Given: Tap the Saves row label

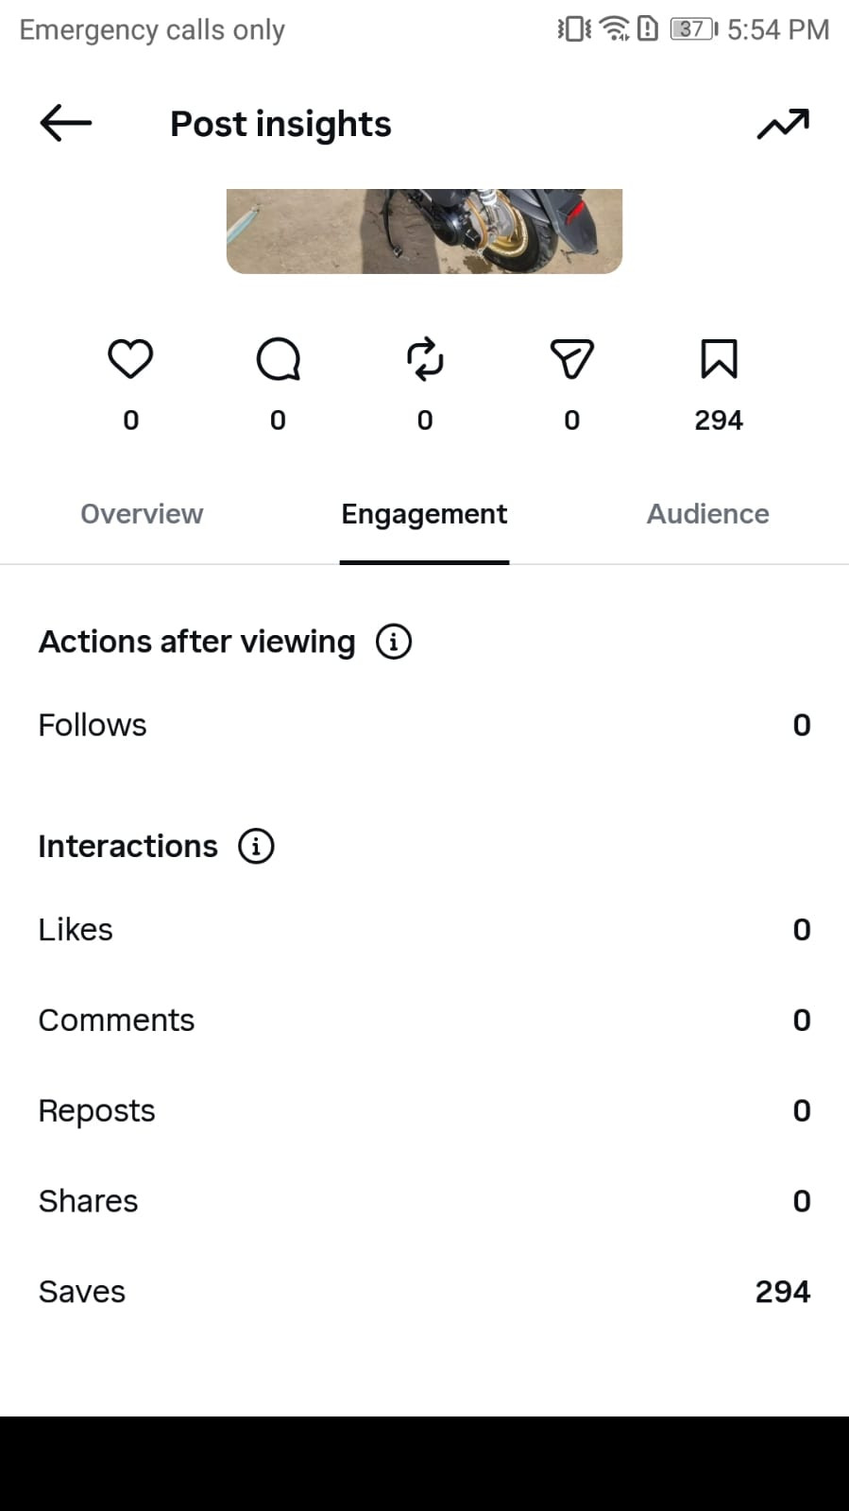Looking at the screenshot, I should click(x=82, y=1292).
